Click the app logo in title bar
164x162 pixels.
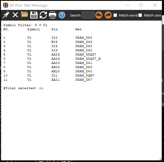point(6,5)
